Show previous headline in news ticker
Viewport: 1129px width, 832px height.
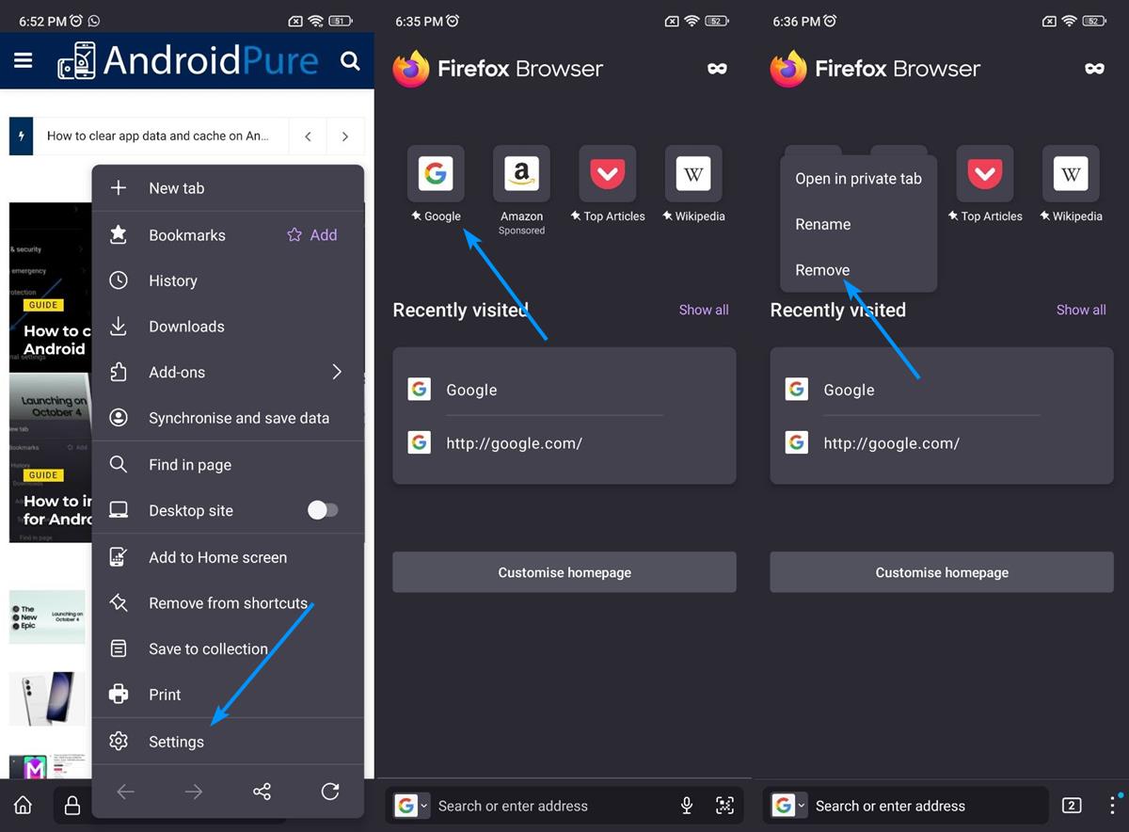pos(308,136)
